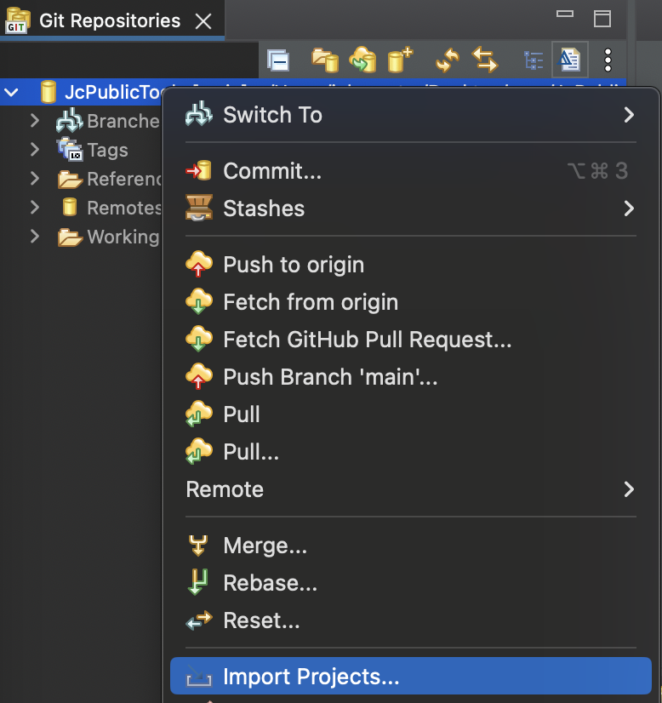Expand the Tags tree node

click(35, 149)
